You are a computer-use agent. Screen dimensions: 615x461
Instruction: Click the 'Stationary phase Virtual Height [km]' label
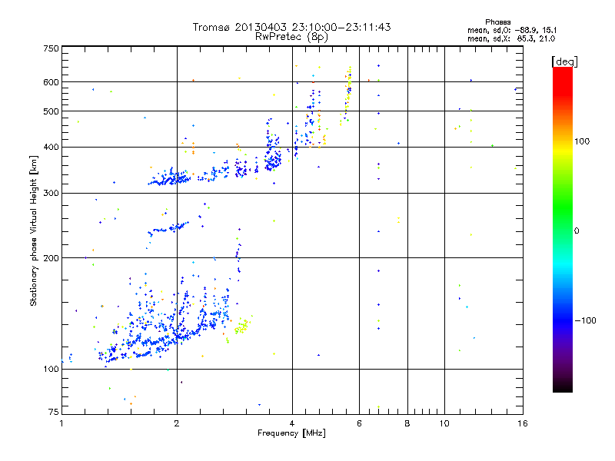pyautogui.click(x=34, y=230)
